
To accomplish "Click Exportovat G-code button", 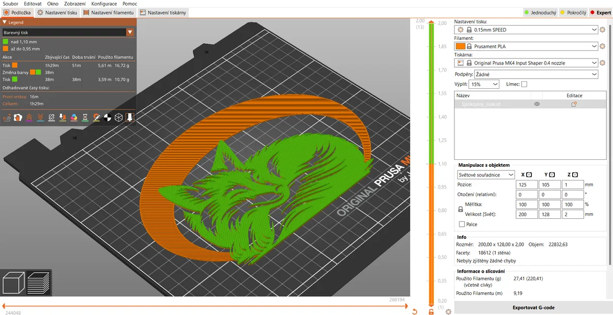I will pyautogui.click(x=533, y=307).
